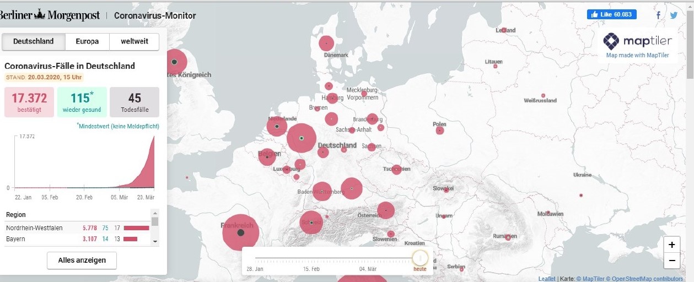
Task: Select the Bayern row in region list
Action: pos(78,239)
